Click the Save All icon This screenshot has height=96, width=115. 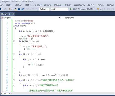pyautogui.click(x=23, y=9)
